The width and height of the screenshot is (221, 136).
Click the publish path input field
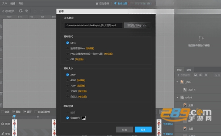click(x=93, y=25)
